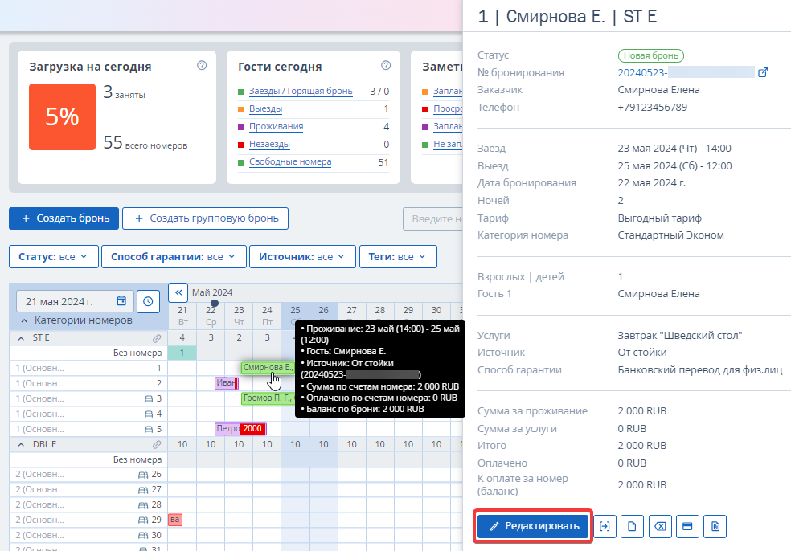Click the Выгодный тариф value
The height and width of the screenshot is (551, 791).
click(x=660, y=218)
